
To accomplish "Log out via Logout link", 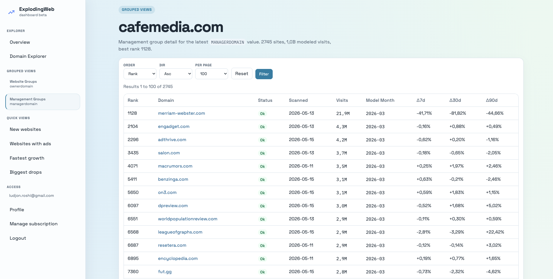I will pyautogui.click(x=18, y=238).
